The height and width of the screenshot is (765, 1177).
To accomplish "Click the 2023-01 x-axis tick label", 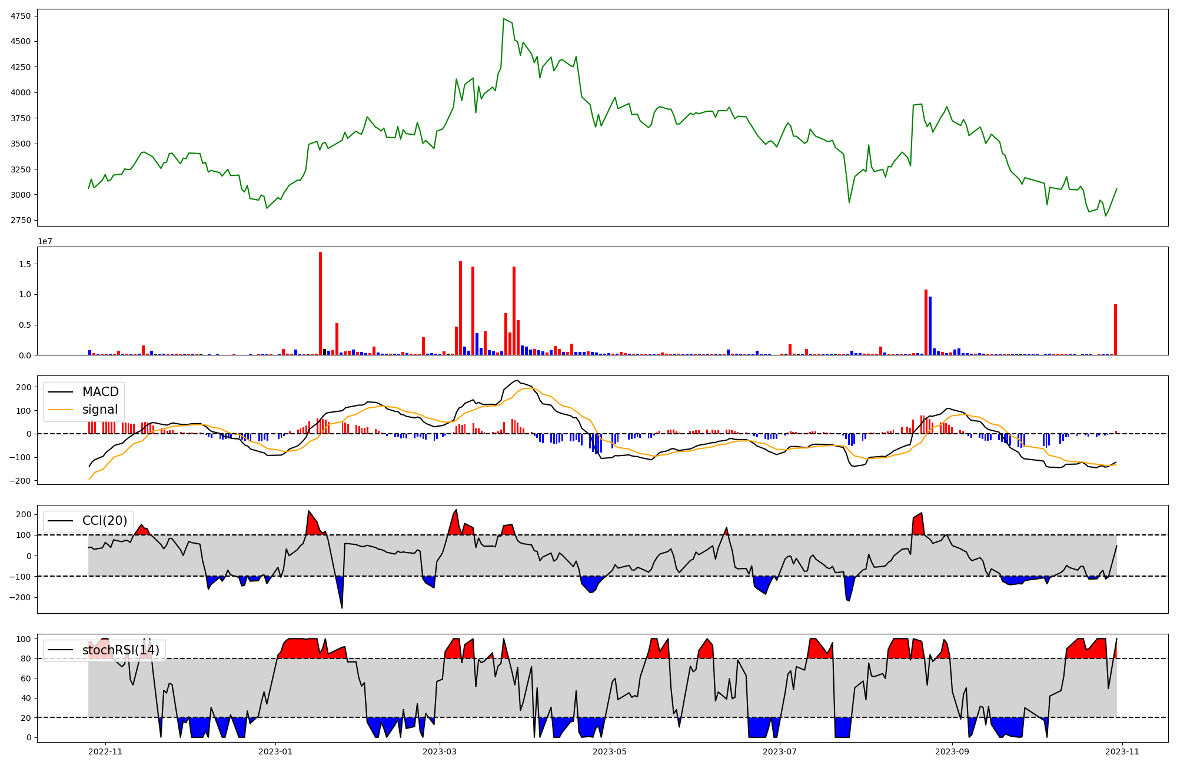I will tap(275, 751).
